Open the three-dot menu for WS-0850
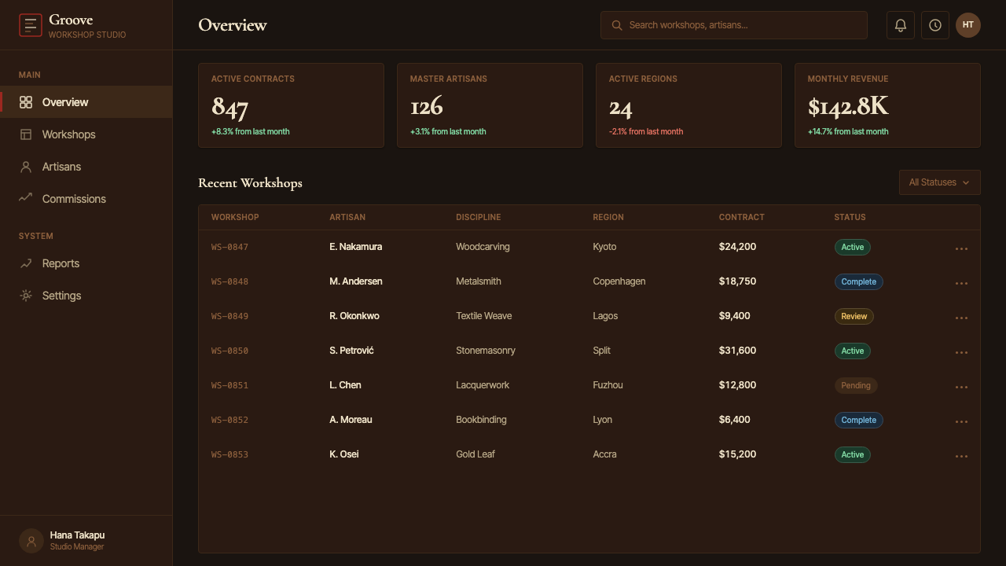 coord(961,352)
